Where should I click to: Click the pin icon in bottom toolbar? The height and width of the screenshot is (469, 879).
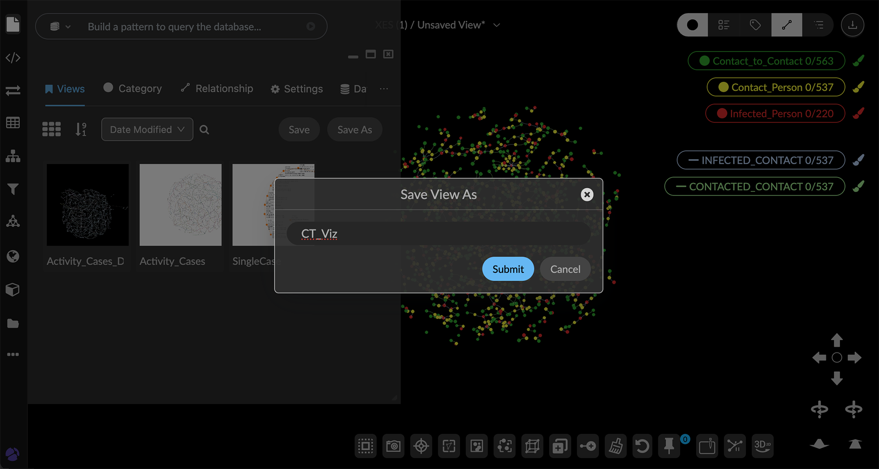pos(669,446)
